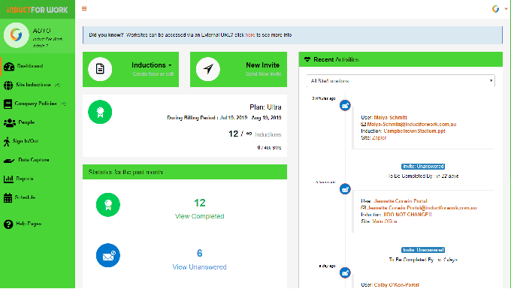Click the timeline icon for Jeanette Corwin Portal
Image resolution: width=511 pixels, height=289 pixels.
click(345, 188)
